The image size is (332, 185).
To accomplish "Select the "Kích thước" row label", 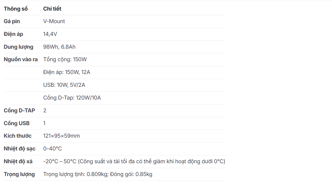I will click(x=18, y=136).
